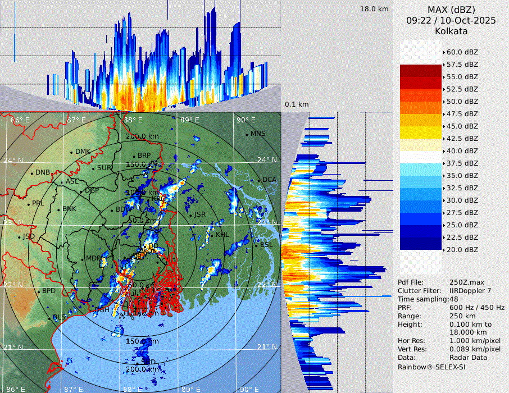Select the white swatch above 37.5 dBZ

click(421, 157)
